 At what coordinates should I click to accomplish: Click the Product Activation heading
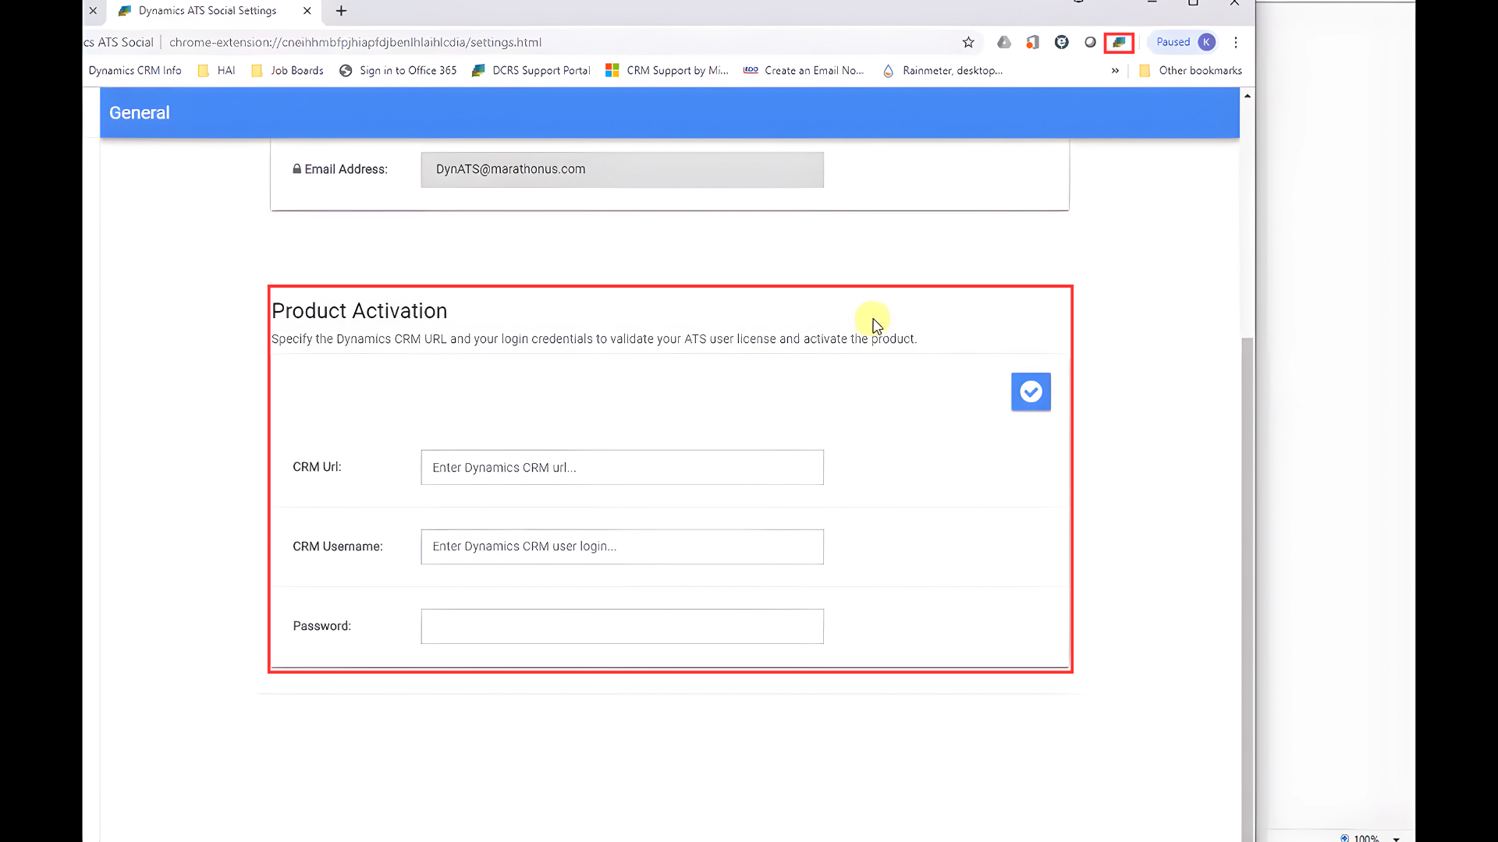(x=359, y=310)
